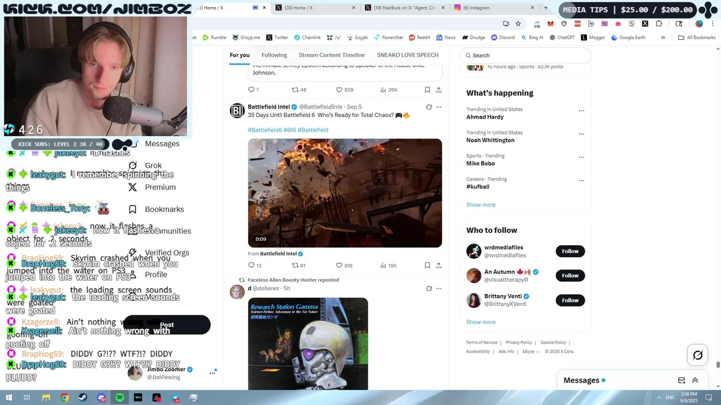The height and width of the screenshot is (405, 721).
Task: Follow Brittany Venti
Action: 570,300
